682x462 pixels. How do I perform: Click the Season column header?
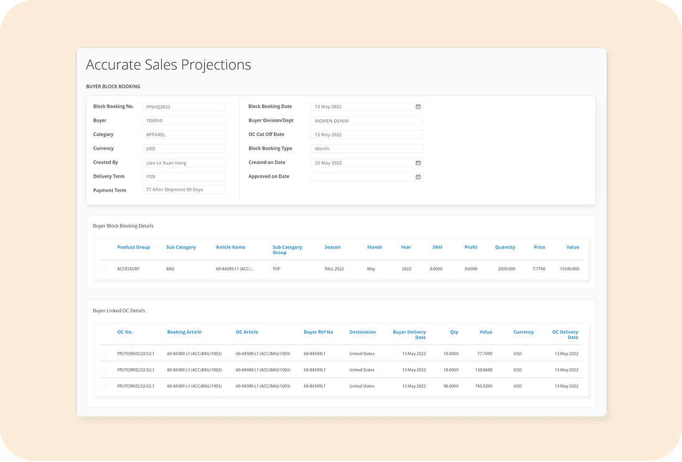332,247
